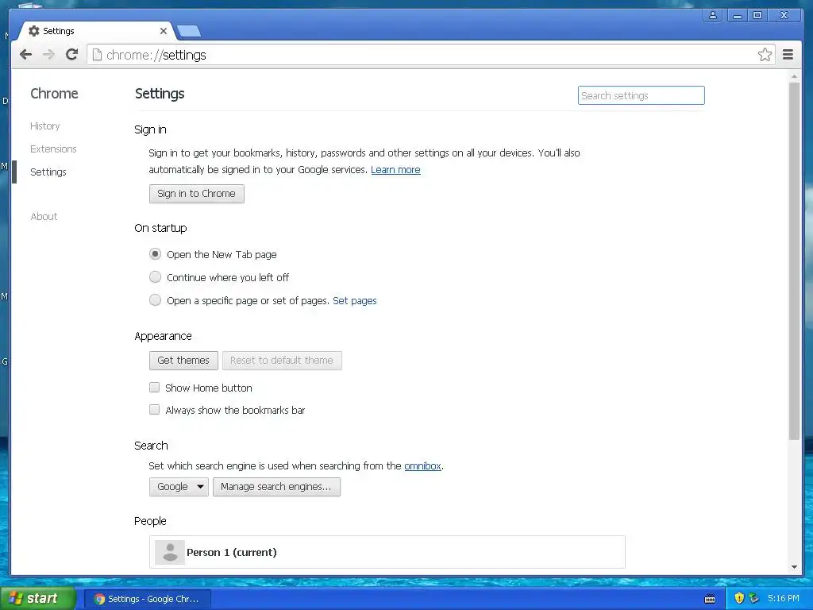The image size is (813, 610).
Task: Click the Get themes button
Action: 183,361
